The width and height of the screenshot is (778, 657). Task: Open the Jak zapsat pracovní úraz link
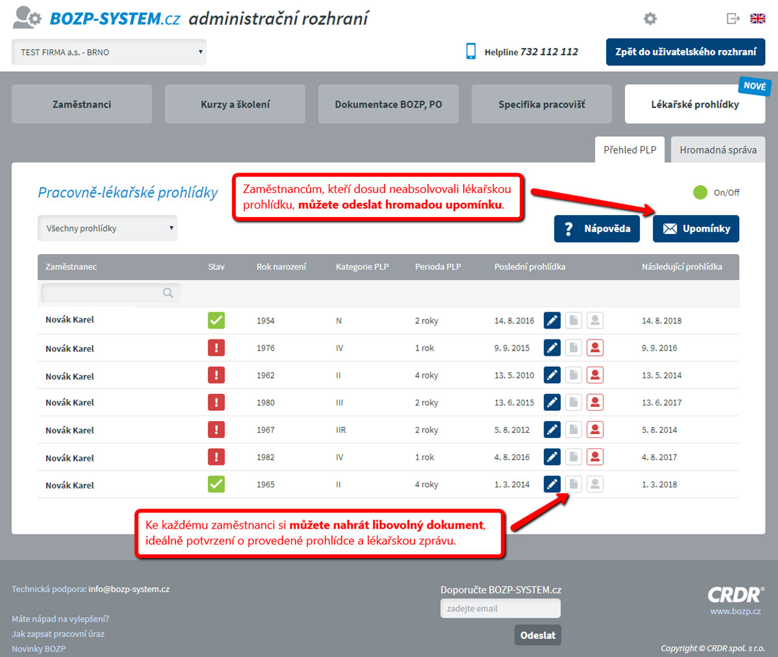58,634
